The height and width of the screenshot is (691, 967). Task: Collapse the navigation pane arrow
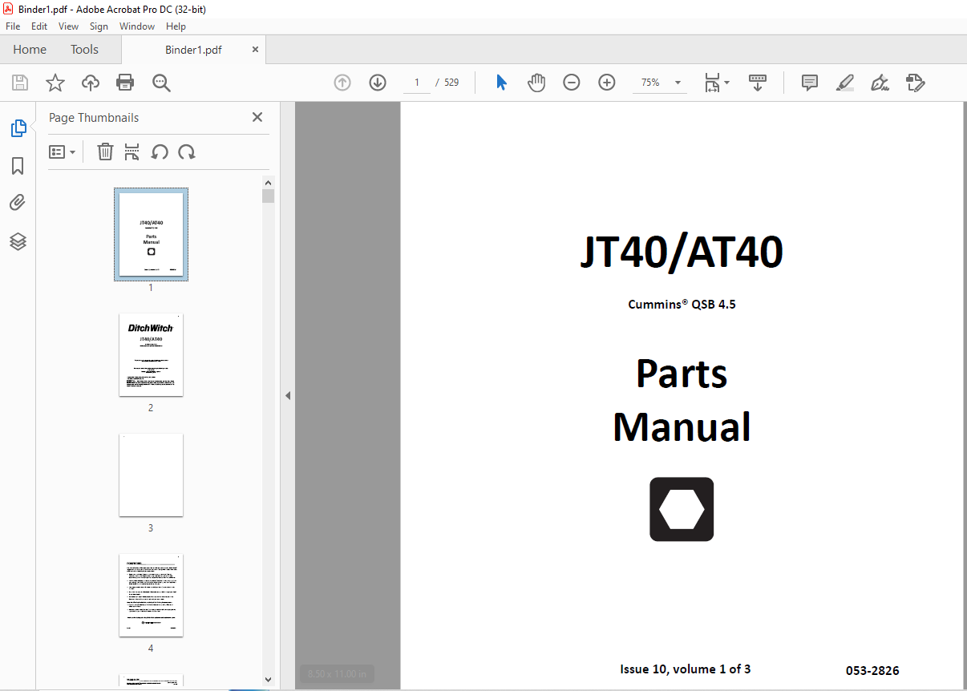287,396
